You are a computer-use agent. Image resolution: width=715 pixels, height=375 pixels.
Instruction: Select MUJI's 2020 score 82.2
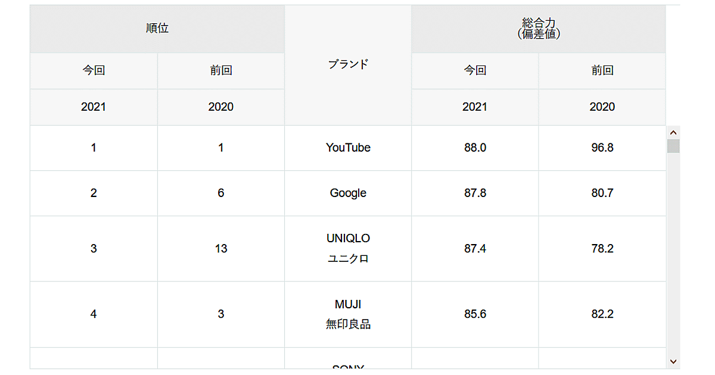pyautogui.click(x=602, y=314)
